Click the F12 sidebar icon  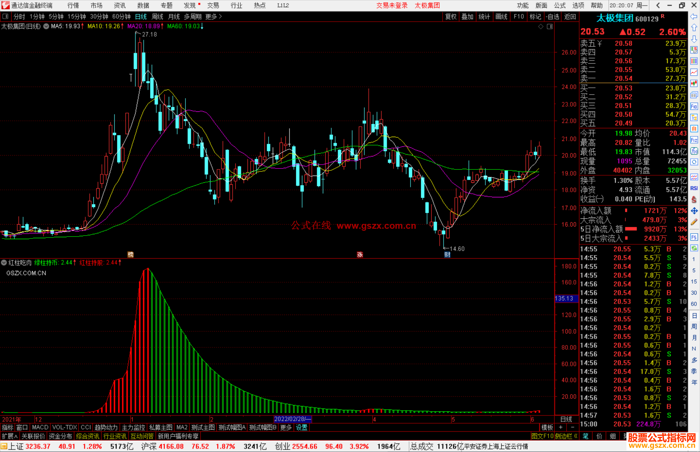(694, 140)
